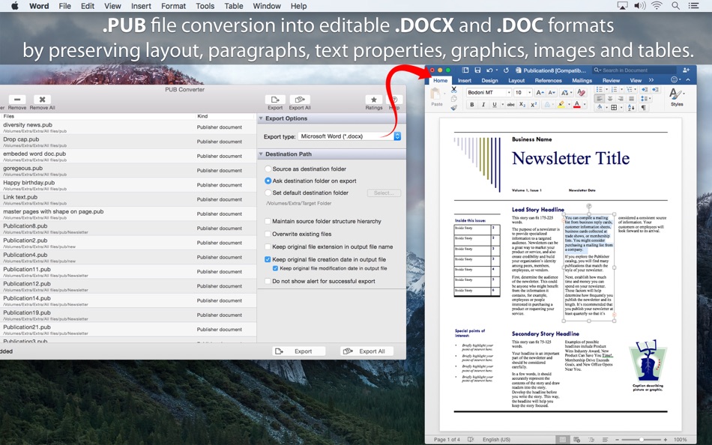712x445 pixels.
Task: Select Source as destination folder option
Action: tap(268, 169)
